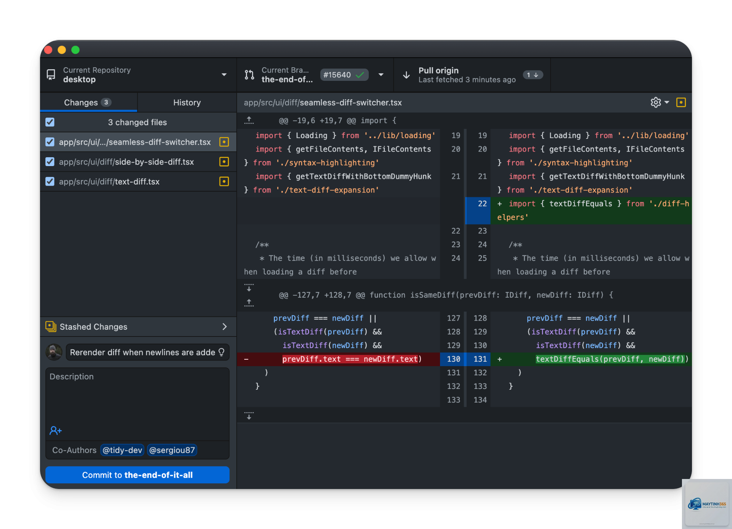Click textDiffEquals(prevDiff, newDiff) added code
This screenshot has width=732, height=529.
(610, 359)
